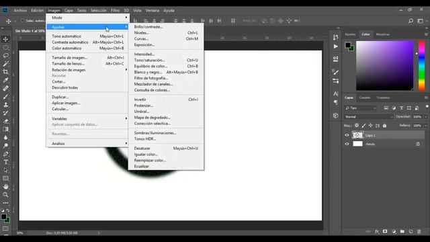Add a layer style fx icon
The width and height of the screenshot is (430, 242).
tap(377, 231)
